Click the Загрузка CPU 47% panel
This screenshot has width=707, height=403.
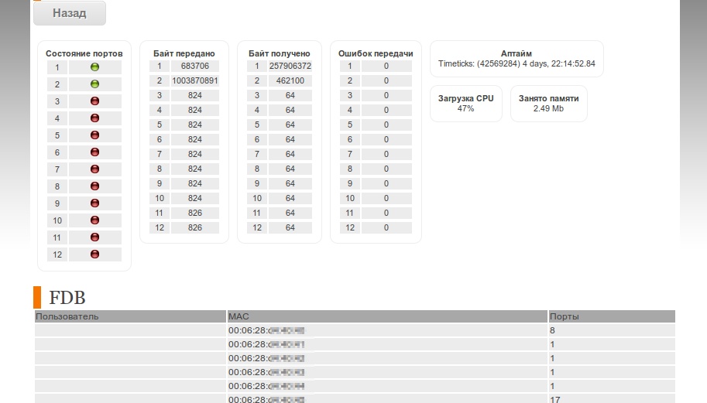[465, 104]
